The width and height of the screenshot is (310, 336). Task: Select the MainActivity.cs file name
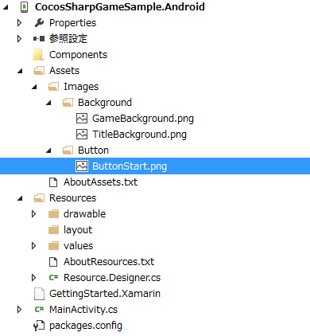(x=83, y=310)
